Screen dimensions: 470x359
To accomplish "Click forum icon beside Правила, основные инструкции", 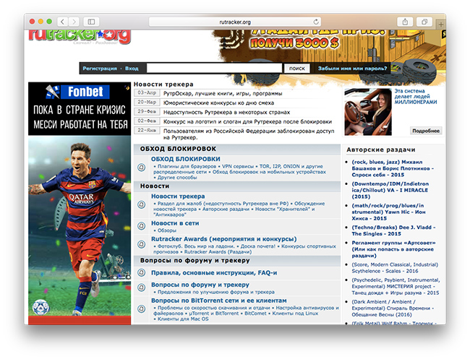I will (x=142, y=273).
